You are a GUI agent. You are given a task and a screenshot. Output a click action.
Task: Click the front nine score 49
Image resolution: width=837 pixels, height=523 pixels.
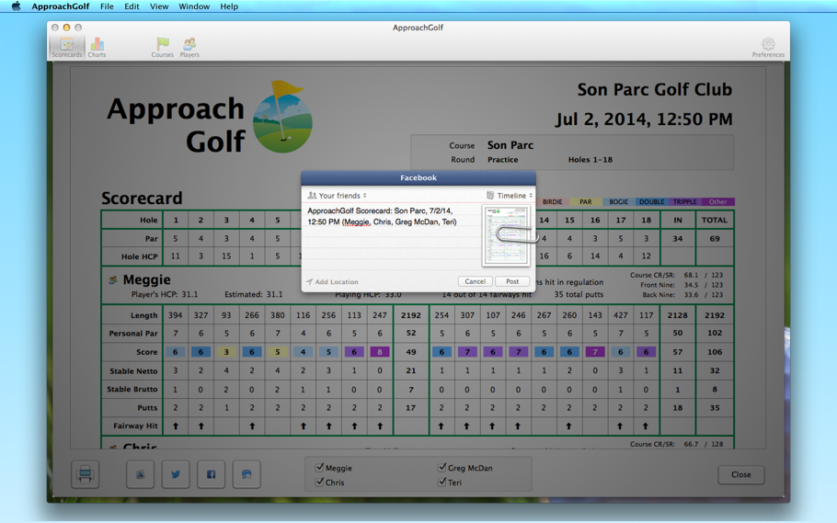[x=411, y=352]
